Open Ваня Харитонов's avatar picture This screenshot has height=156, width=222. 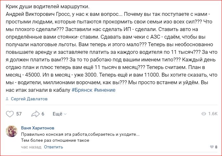[x=12, y=131]
